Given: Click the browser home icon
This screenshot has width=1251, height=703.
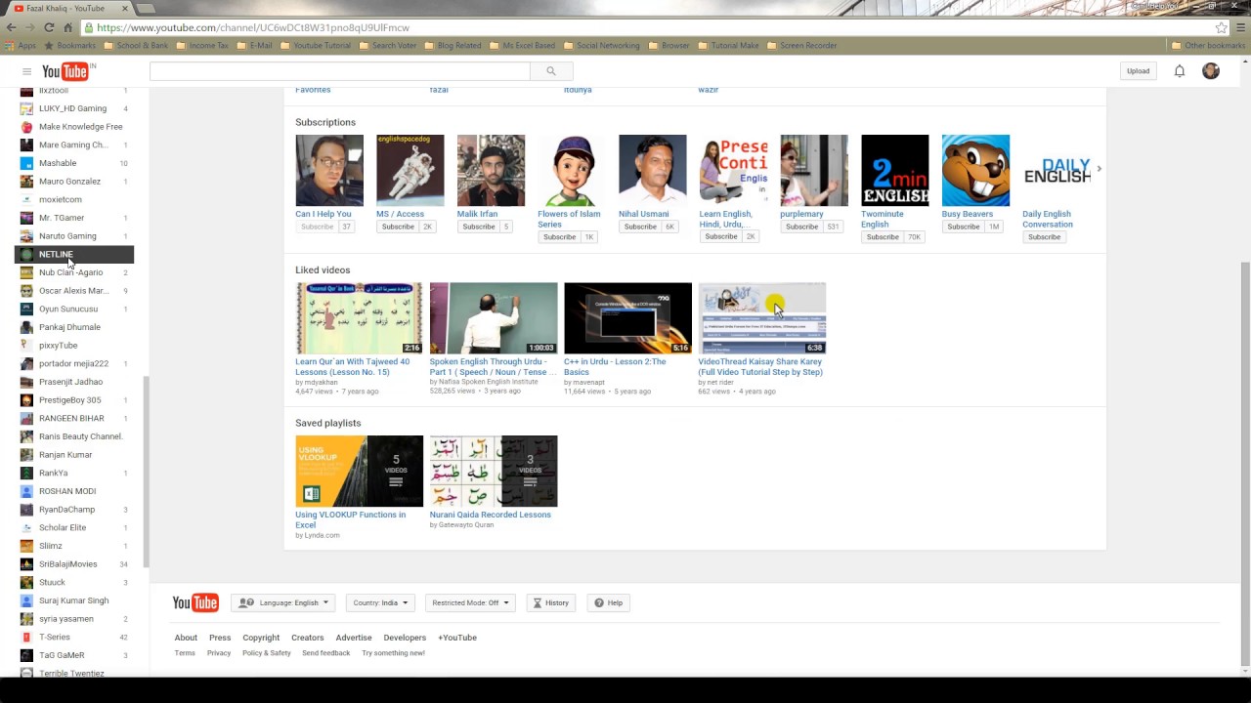Looking at the screenshot, I should pos(67,27).
